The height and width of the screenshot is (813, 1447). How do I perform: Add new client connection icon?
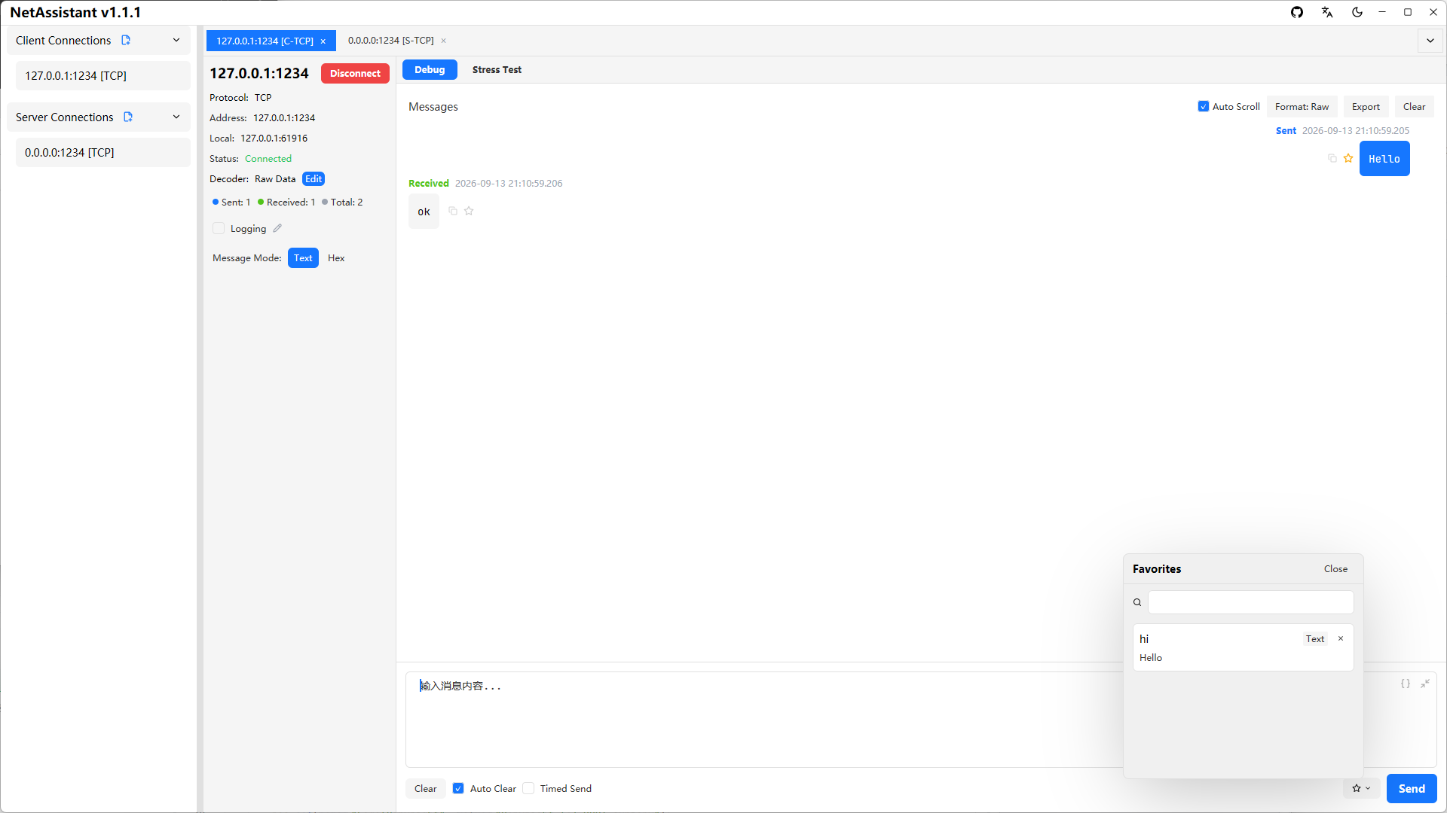126,40
